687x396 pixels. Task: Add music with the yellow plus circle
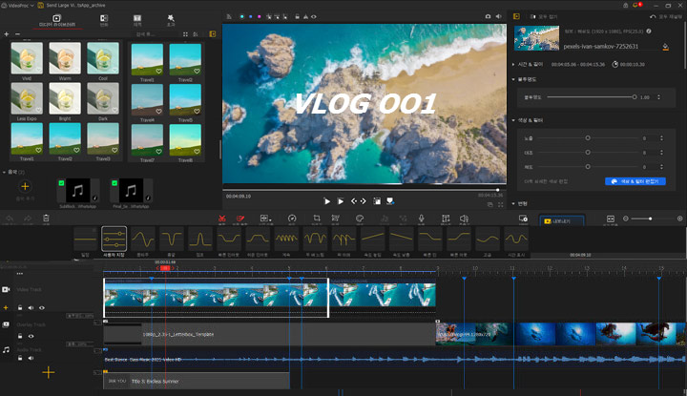(x=26, y=186)
